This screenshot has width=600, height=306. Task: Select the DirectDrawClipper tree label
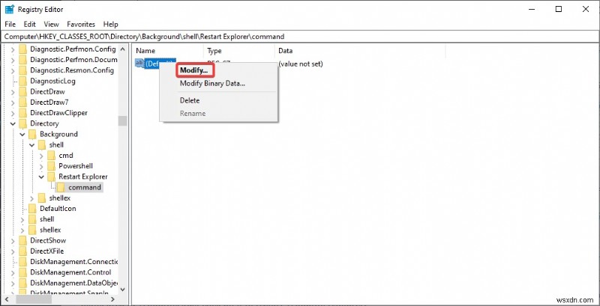pyautogui.click(x=58, y=113)
